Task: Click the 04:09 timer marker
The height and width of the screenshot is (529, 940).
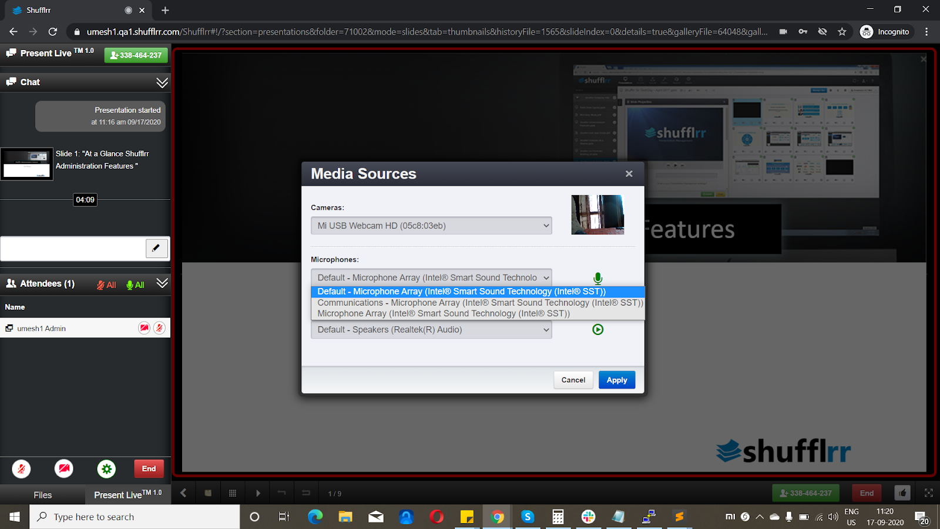Action: [x=85, y=200]
